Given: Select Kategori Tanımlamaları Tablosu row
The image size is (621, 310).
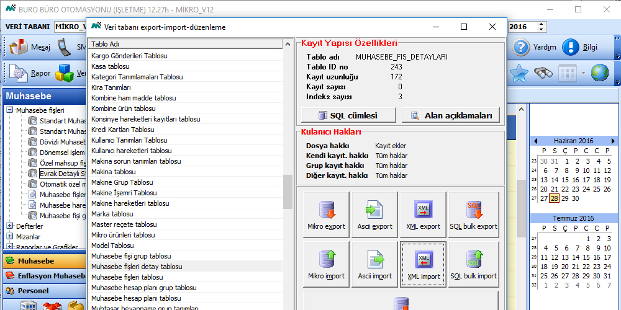Looking at the screenshot, I should pyautogui.click(x=186, y=77).
